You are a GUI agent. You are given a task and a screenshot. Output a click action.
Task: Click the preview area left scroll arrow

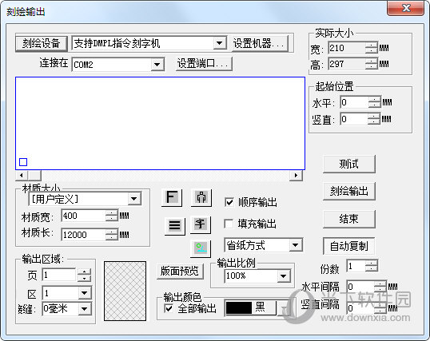pos(22,175)
